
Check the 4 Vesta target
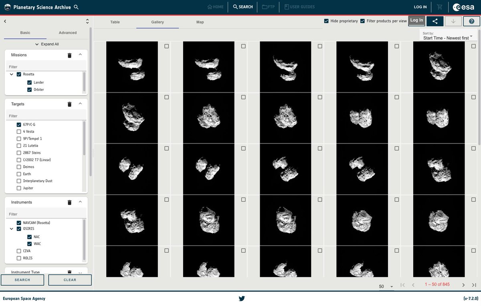click(19, 131)
